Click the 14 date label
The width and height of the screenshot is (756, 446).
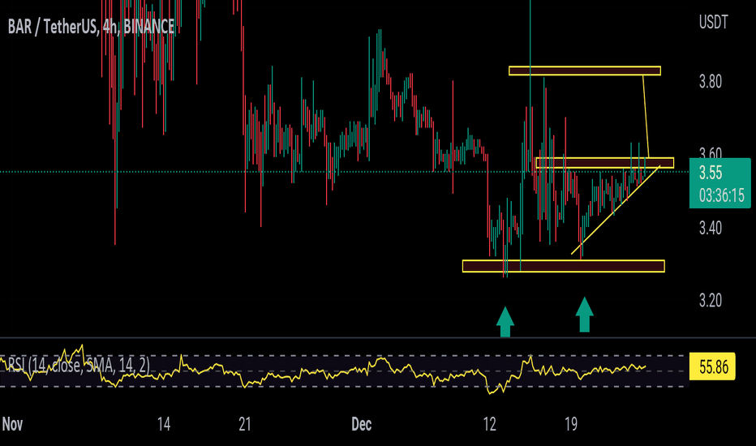tap(164, 424)
